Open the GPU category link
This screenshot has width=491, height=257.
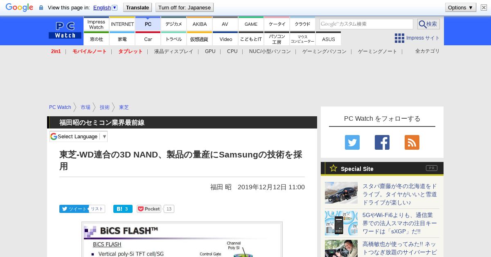coord(210,51)
